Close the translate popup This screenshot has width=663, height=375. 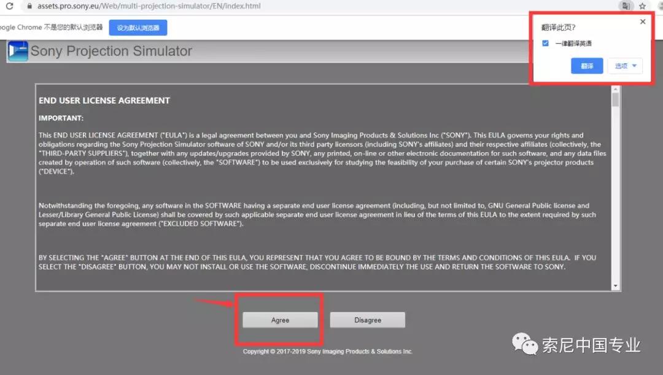(x=643, y=21)
